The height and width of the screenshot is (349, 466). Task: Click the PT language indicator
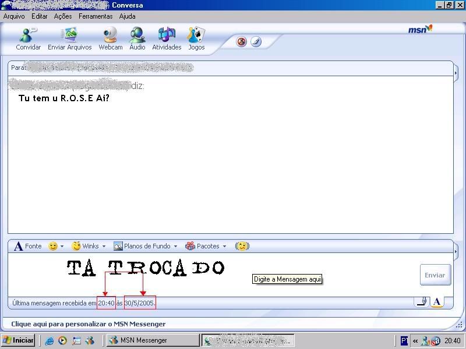[x=404, y=340]
